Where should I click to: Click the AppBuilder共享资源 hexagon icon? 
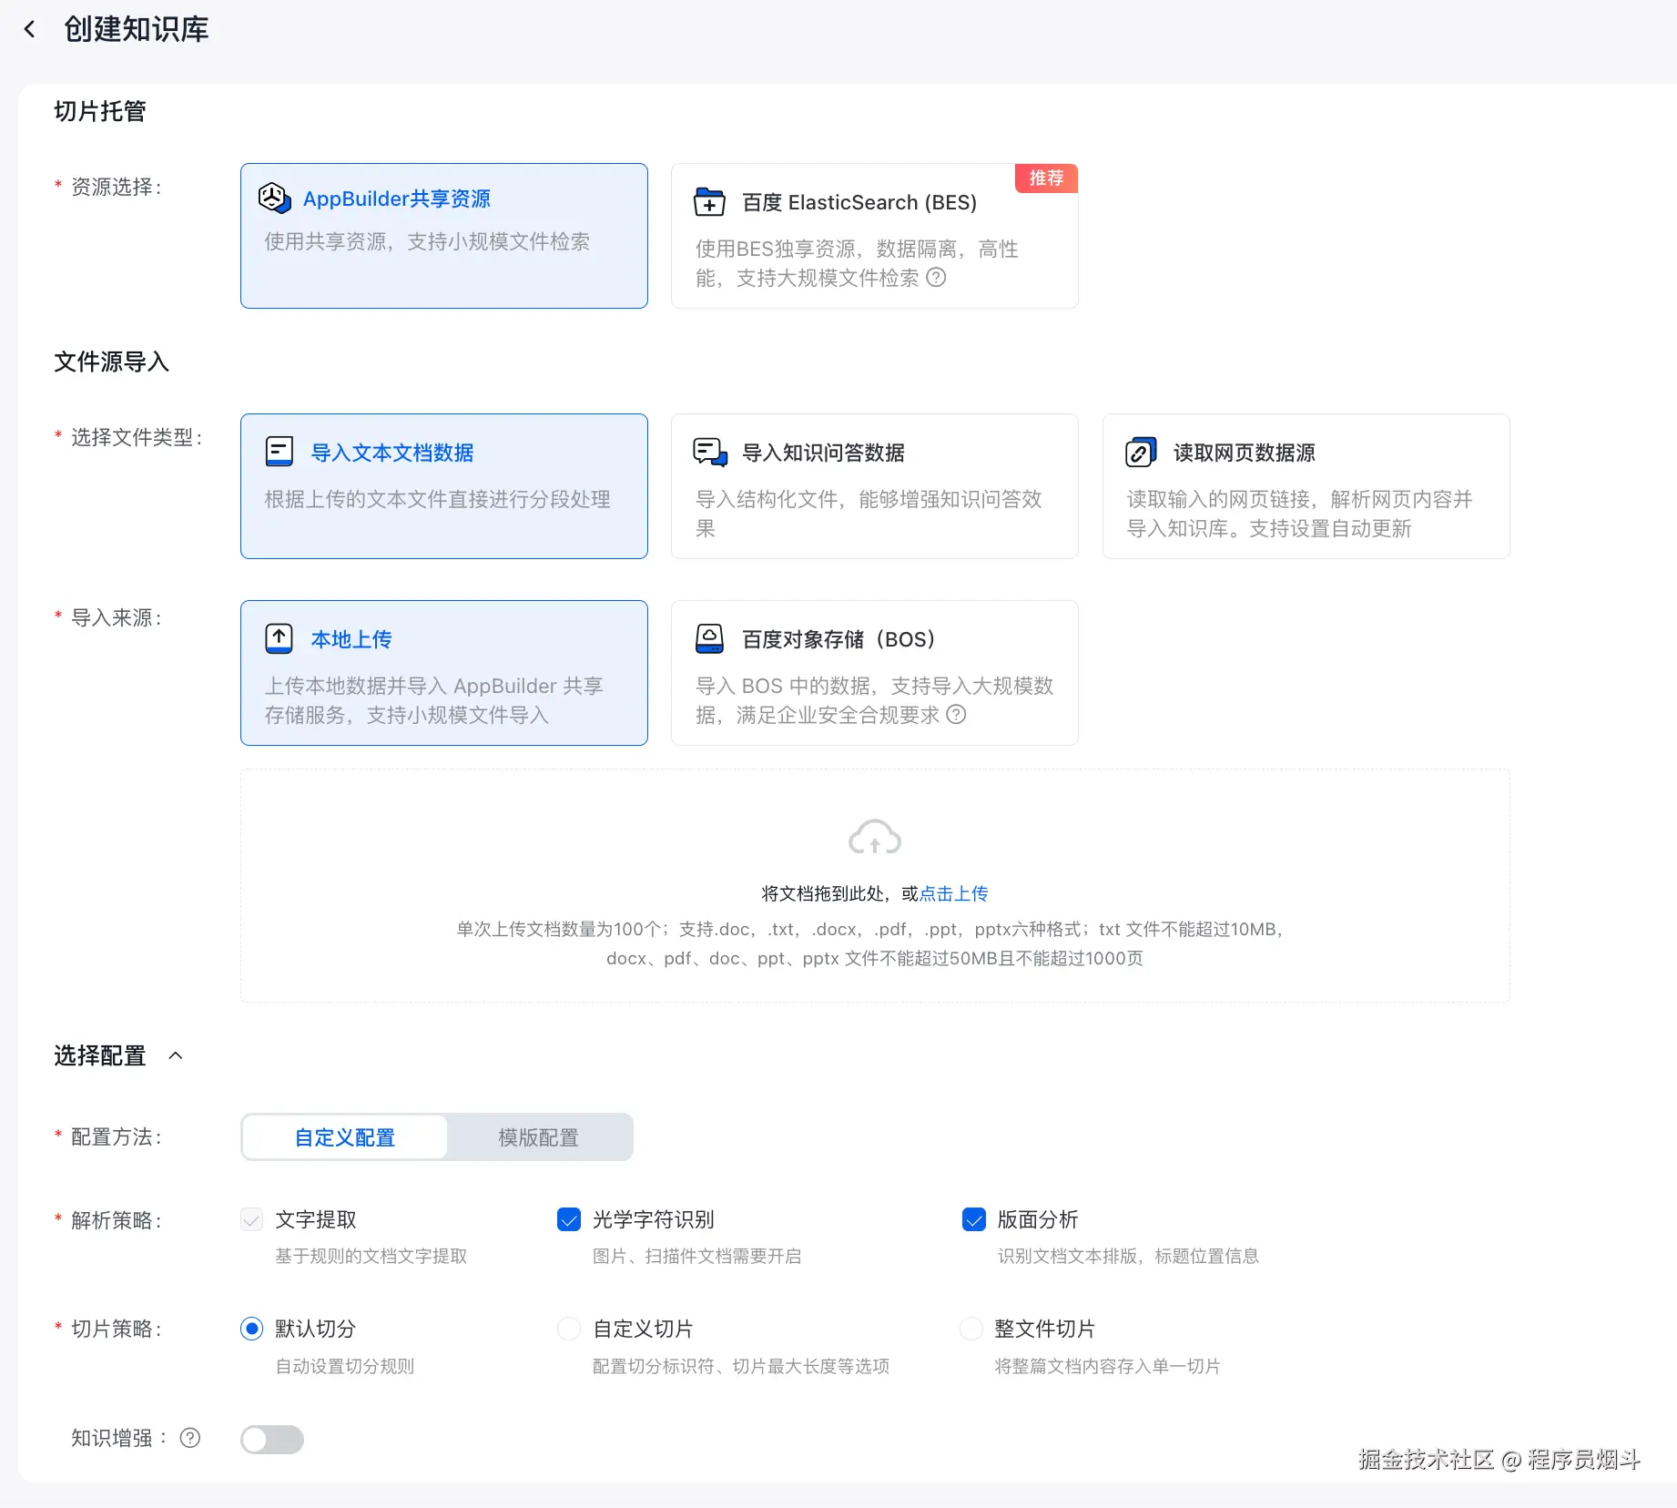274,198
